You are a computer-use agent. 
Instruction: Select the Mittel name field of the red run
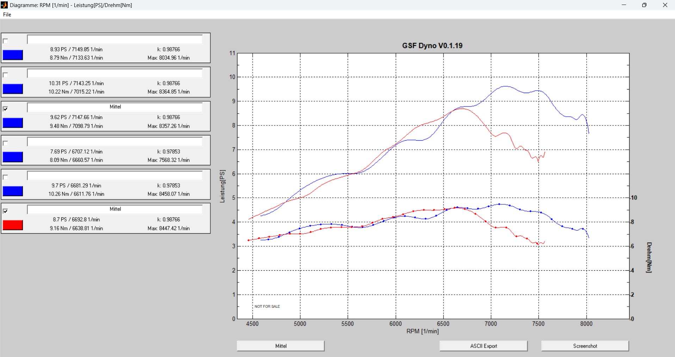(115, 209)
